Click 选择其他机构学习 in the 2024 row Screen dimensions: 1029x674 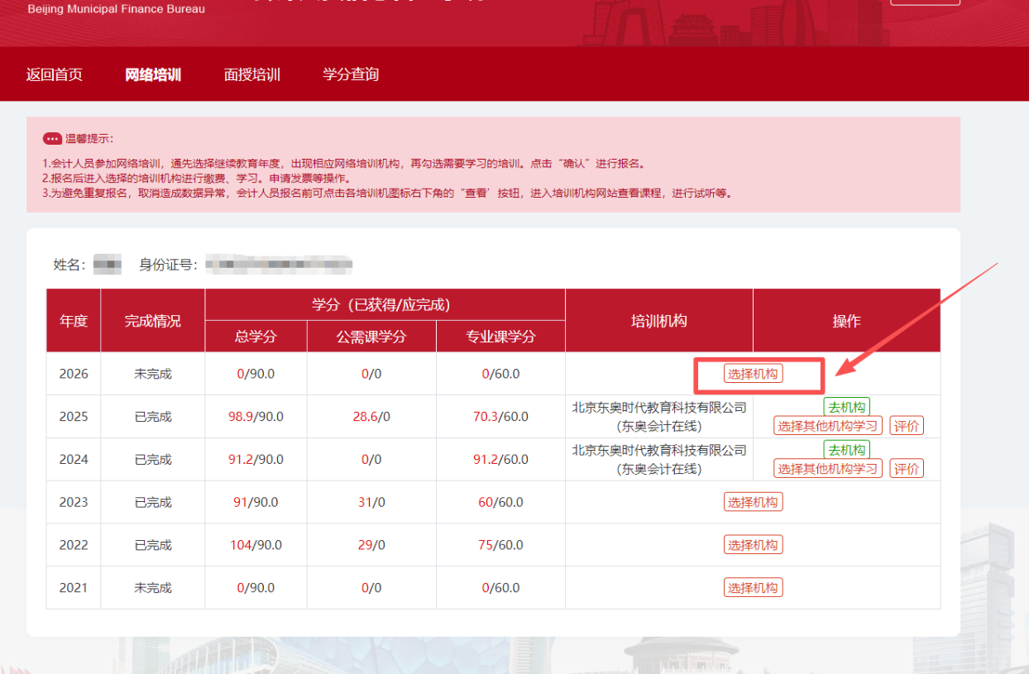point(828,467)
